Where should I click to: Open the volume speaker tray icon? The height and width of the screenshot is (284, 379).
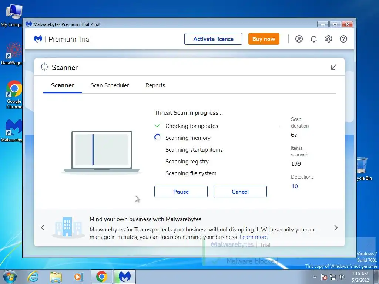(342, 277)
